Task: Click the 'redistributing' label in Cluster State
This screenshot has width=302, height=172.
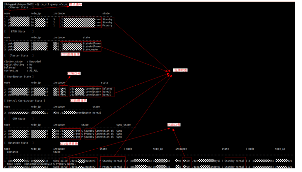Action: coord(14,65)
